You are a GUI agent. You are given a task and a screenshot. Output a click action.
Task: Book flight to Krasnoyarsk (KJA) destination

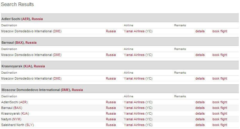coord(220,113)
